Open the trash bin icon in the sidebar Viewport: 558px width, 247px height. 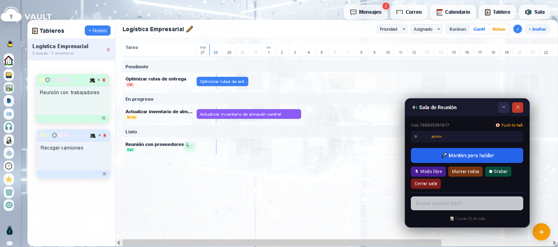click(x=9, y=192)
